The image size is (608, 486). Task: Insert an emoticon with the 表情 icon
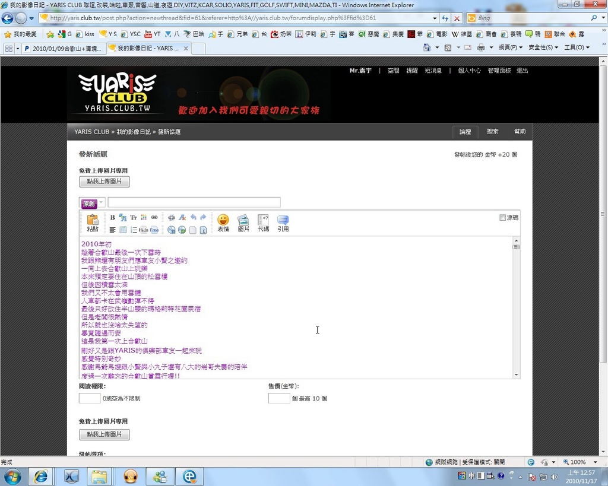coord(223,223)
